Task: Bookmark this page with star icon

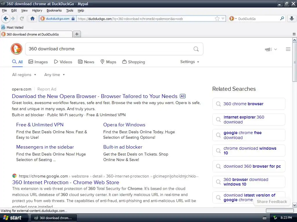Action: 217,18
